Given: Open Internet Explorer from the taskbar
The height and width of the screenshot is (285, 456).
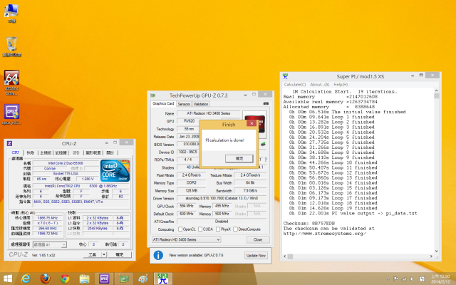Looking at the screenshot, I should tap(26, 279).
